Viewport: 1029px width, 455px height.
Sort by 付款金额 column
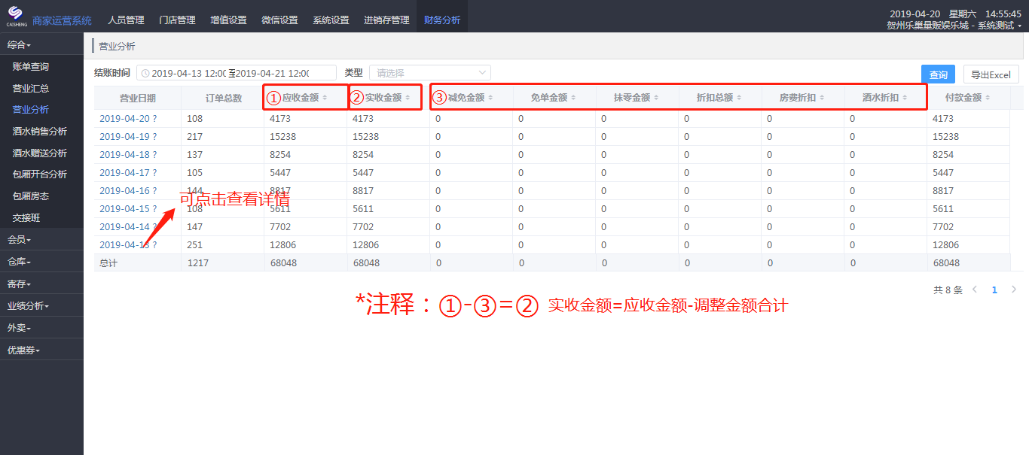tap(988, 98)
